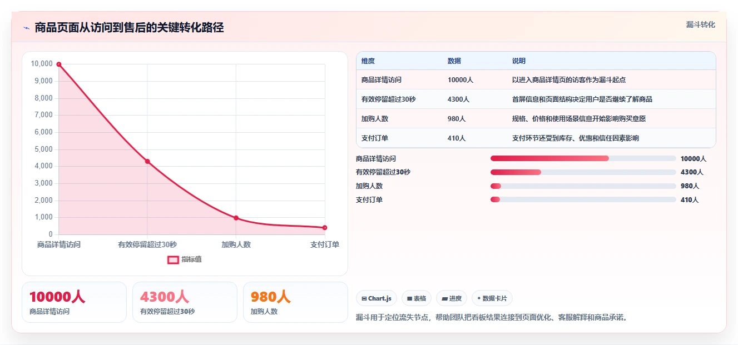The height and width of the screenshot is (345, 738).
Task: Click the 说明 table column header
Action: click(x=519, y=61)
